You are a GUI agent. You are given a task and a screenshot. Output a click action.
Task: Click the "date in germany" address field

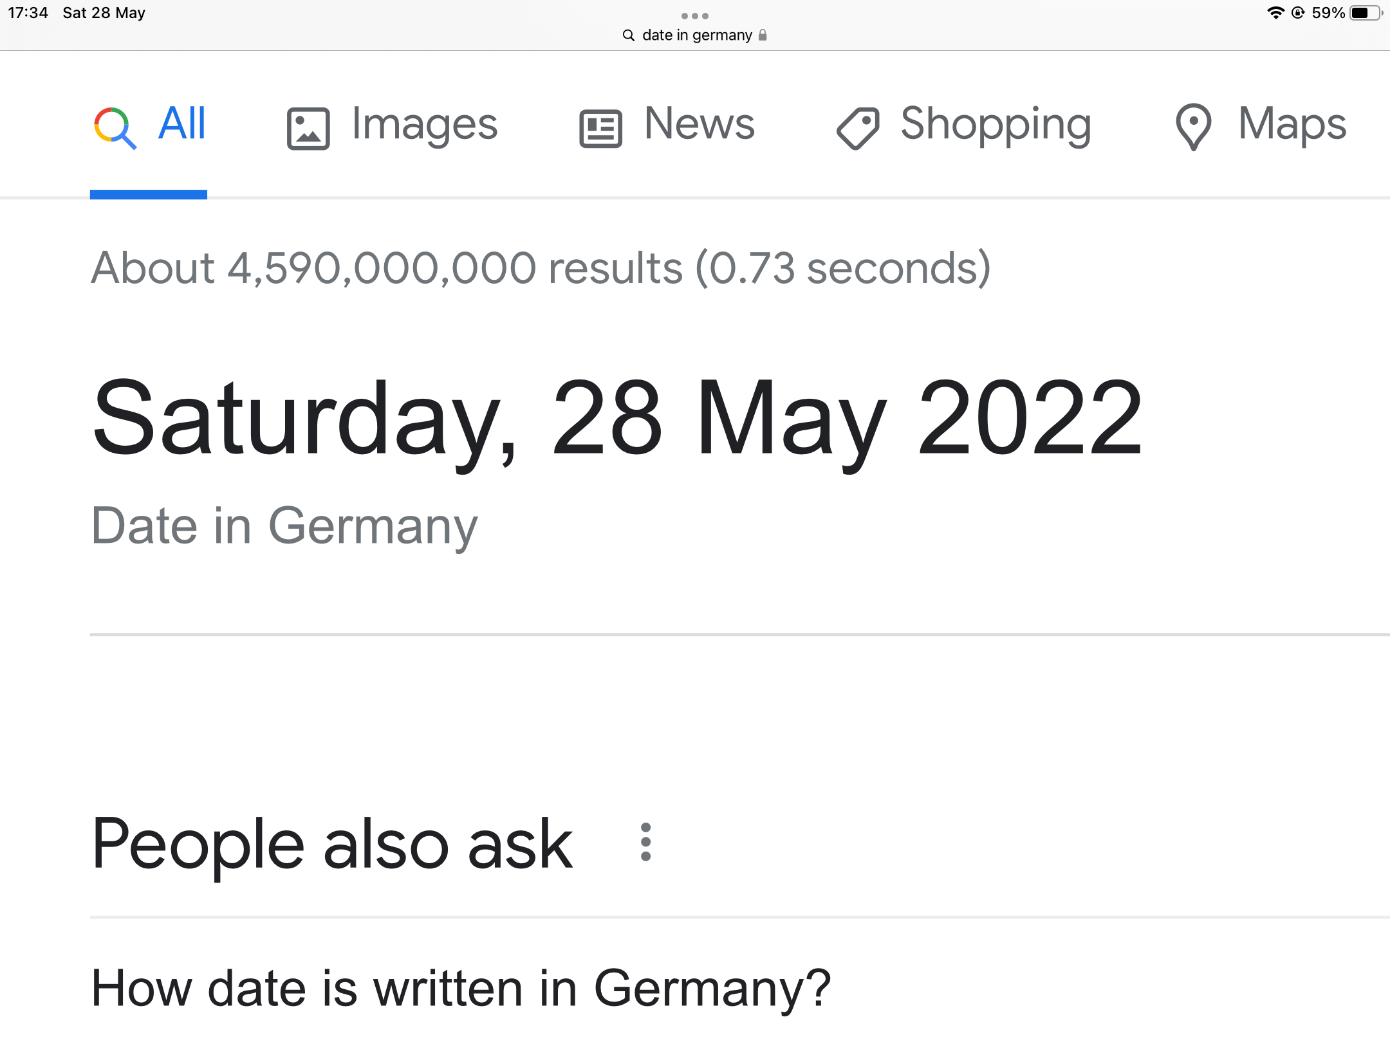coord(695,35)
